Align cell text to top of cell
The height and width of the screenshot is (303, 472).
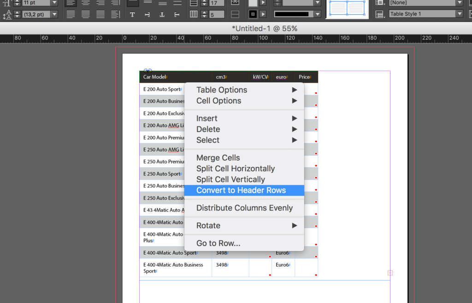pos(132,4)
